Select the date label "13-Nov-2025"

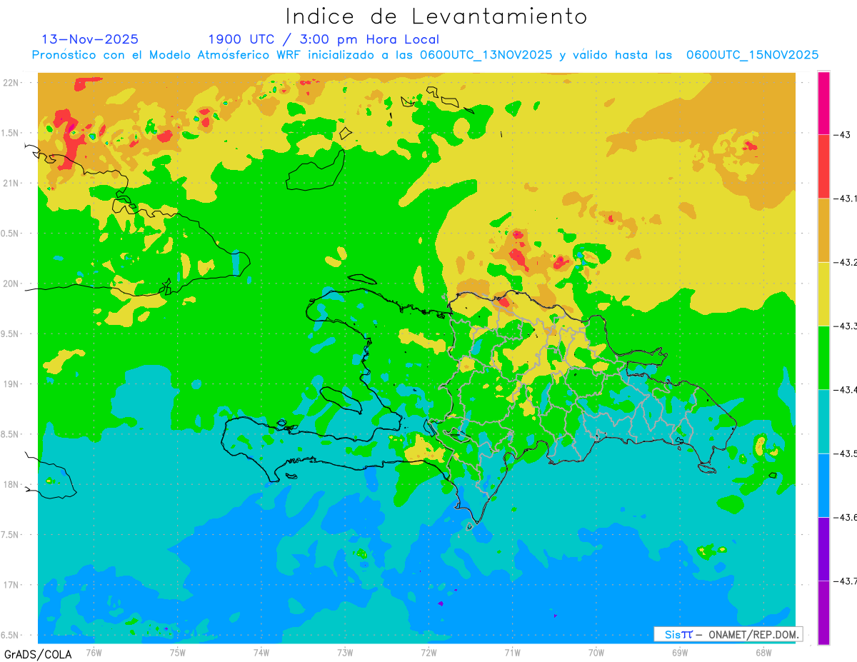point(90,39)
